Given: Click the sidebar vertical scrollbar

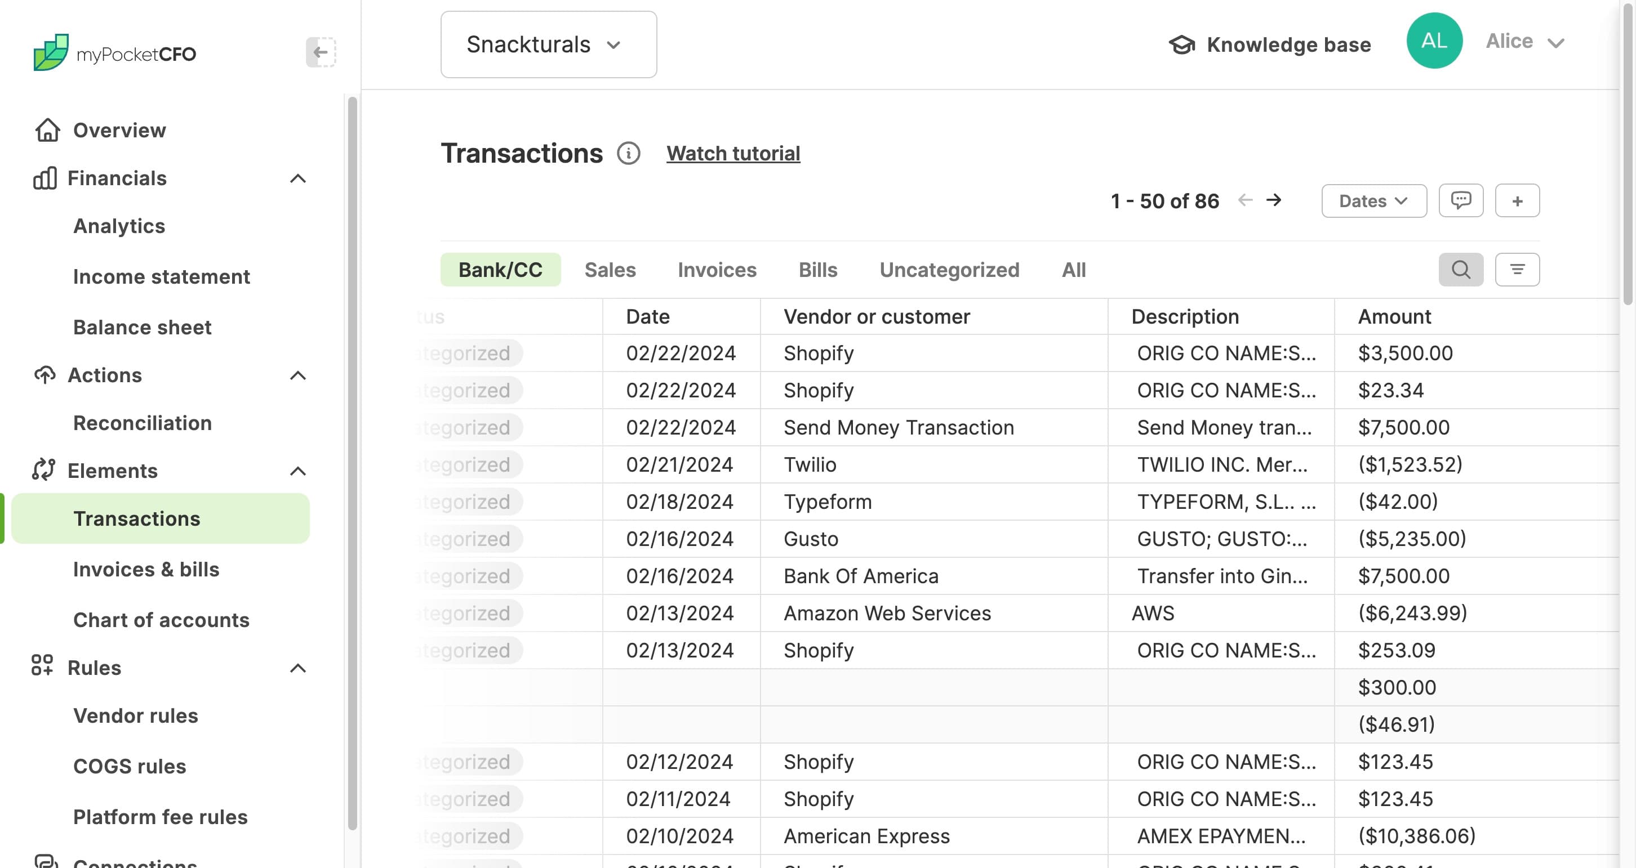Looking at the screenshot, I should tap(353, 463).
